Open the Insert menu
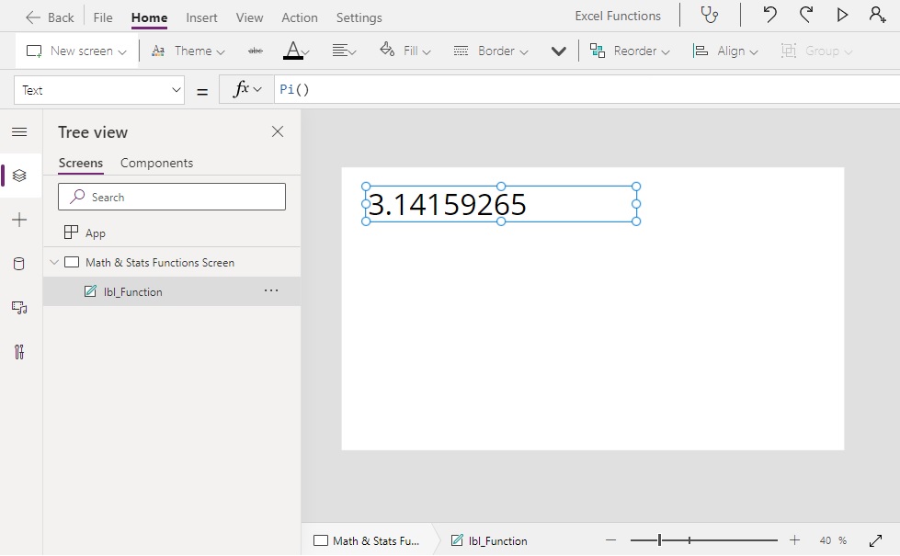The width and height of the screenshot is (900, 556). 201,17
